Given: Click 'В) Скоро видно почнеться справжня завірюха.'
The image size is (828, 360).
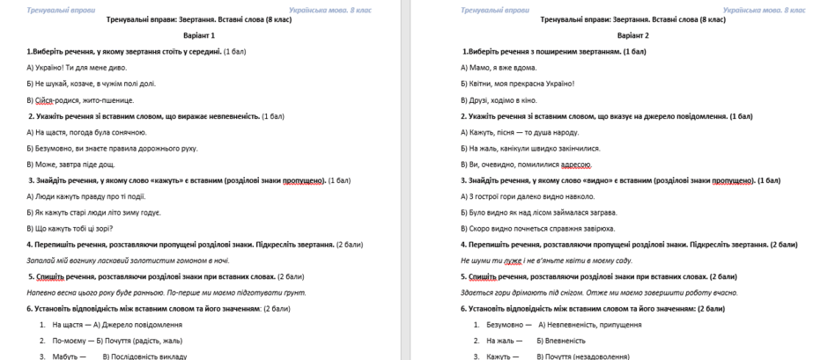Looking at the screenshot, I should (x=538, y=229).
